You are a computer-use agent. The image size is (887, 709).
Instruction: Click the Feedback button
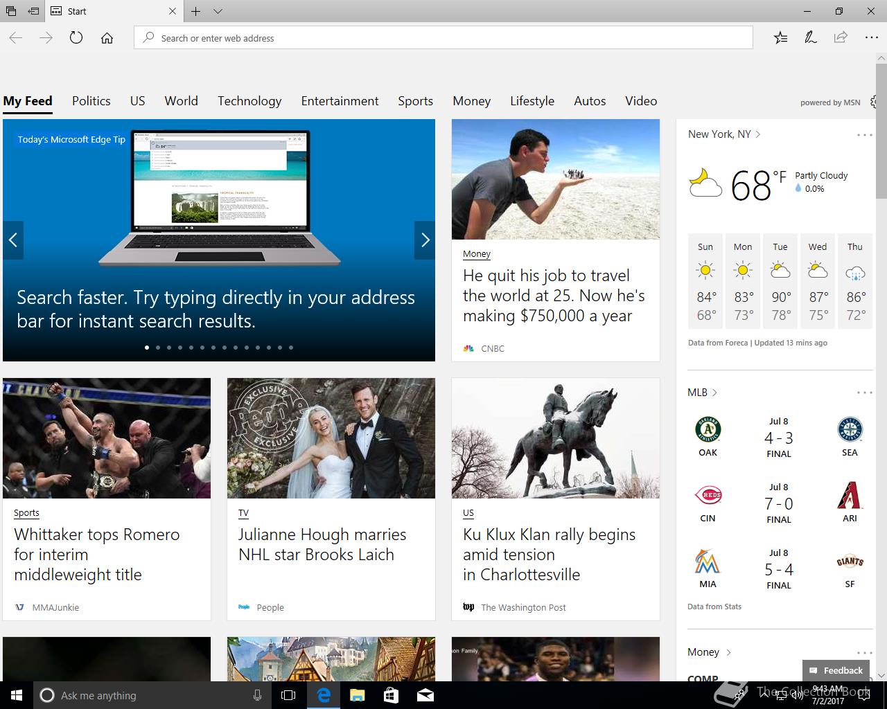tap(836, 670)
